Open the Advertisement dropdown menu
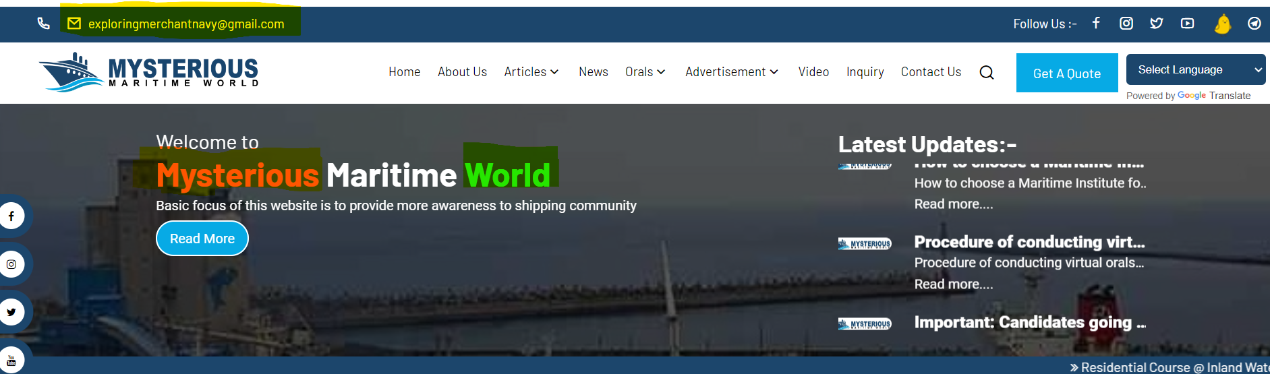The width and height of the screenshot is (1270, 374). click(x=732, y=72)
